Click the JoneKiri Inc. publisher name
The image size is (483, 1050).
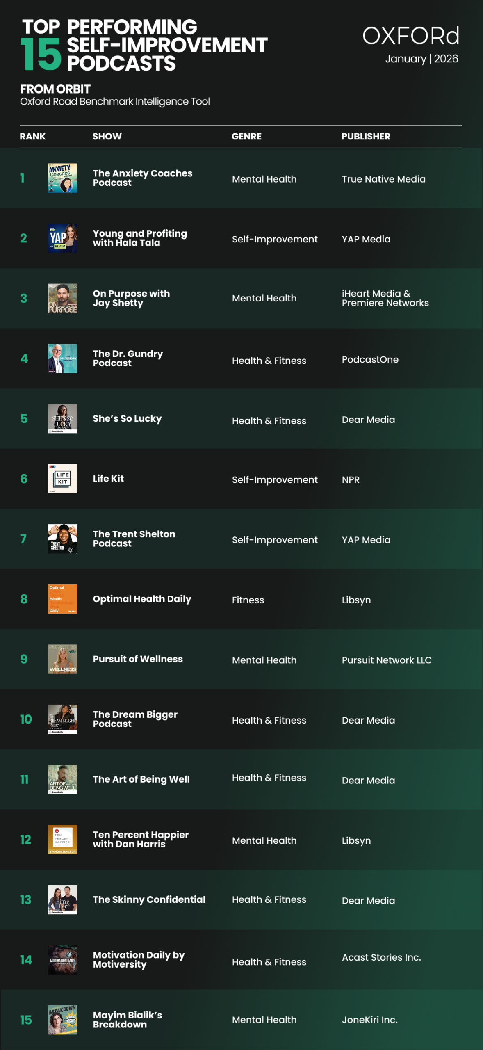tap(369, 1020)
